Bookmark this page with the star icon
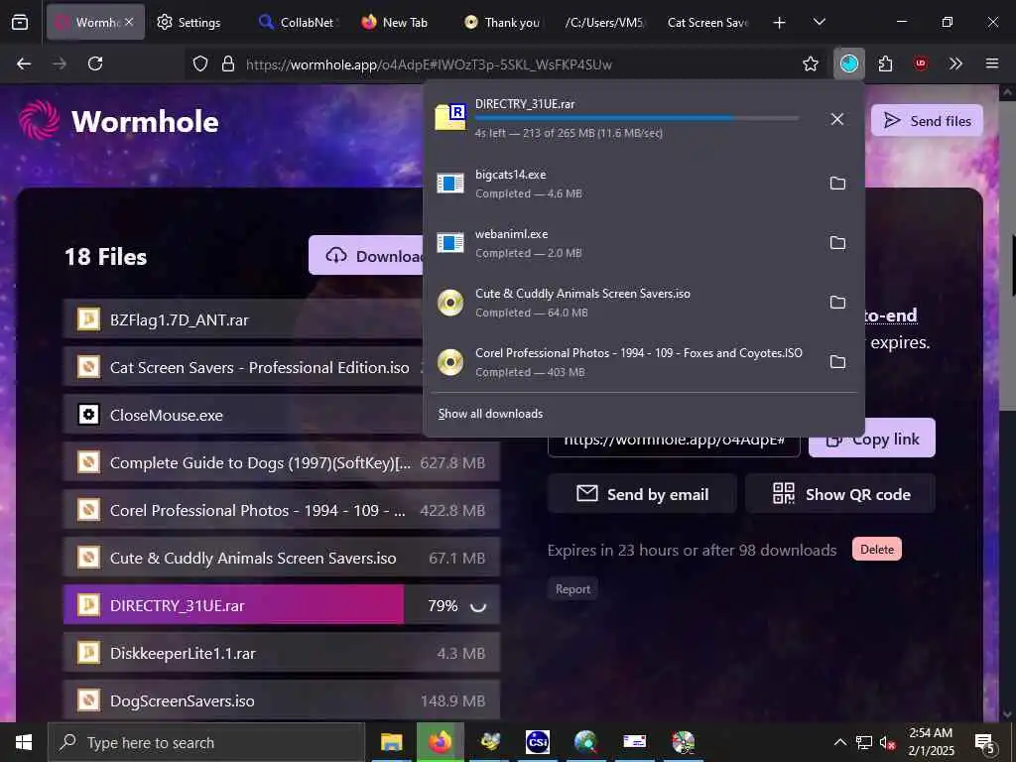 811,63
